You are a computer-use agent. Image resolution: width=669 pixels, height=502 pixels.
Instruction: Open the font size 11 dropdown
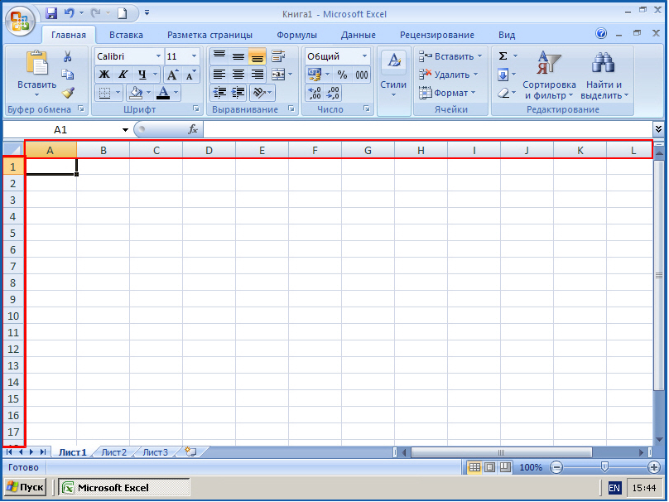click(194, 56)
